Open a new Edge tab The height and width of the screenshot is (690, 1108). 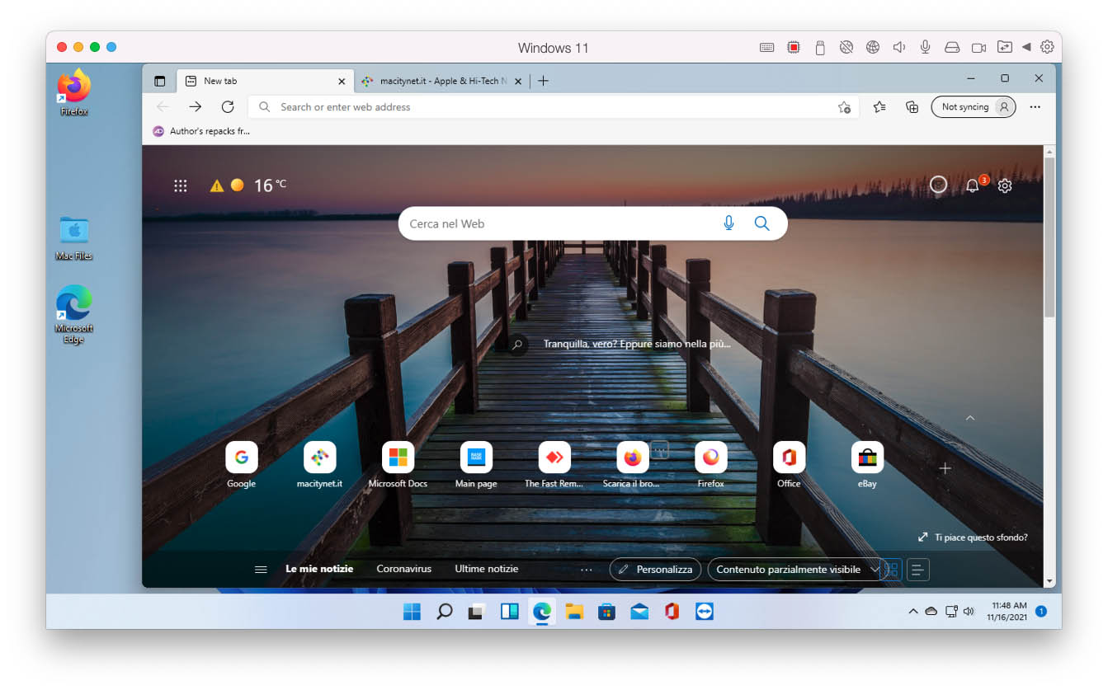coord(543,81)
